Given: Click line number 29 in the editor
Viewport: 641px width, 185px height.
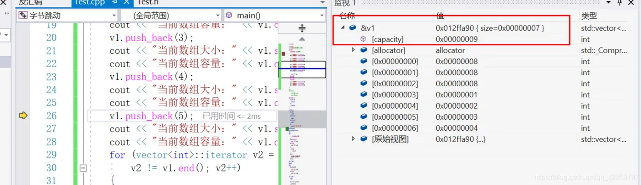Looking at the screenshot, I should pyautogui.click(x=51, y=155).
